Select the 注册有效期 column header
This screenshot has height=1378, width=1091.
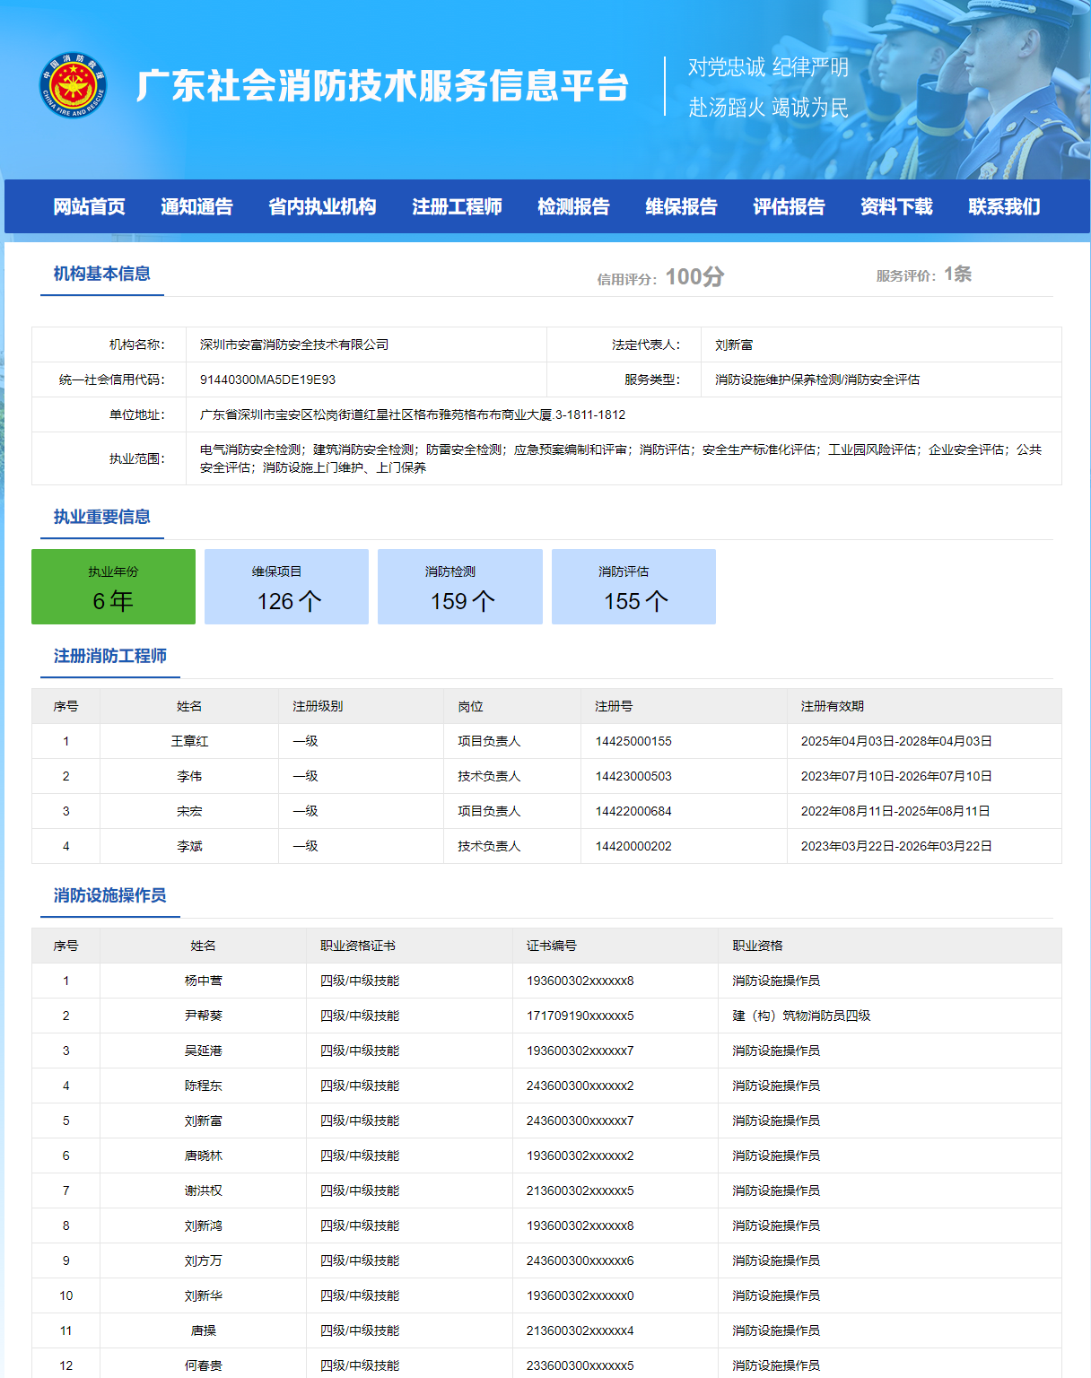(x=832, y=706)
